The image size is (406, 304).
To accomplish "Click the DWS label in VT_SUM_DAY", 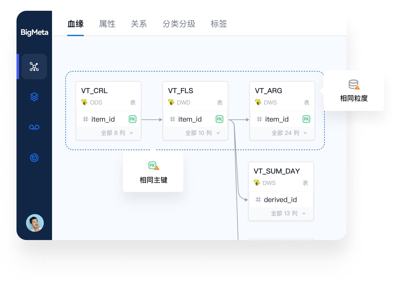I will 269,183.
